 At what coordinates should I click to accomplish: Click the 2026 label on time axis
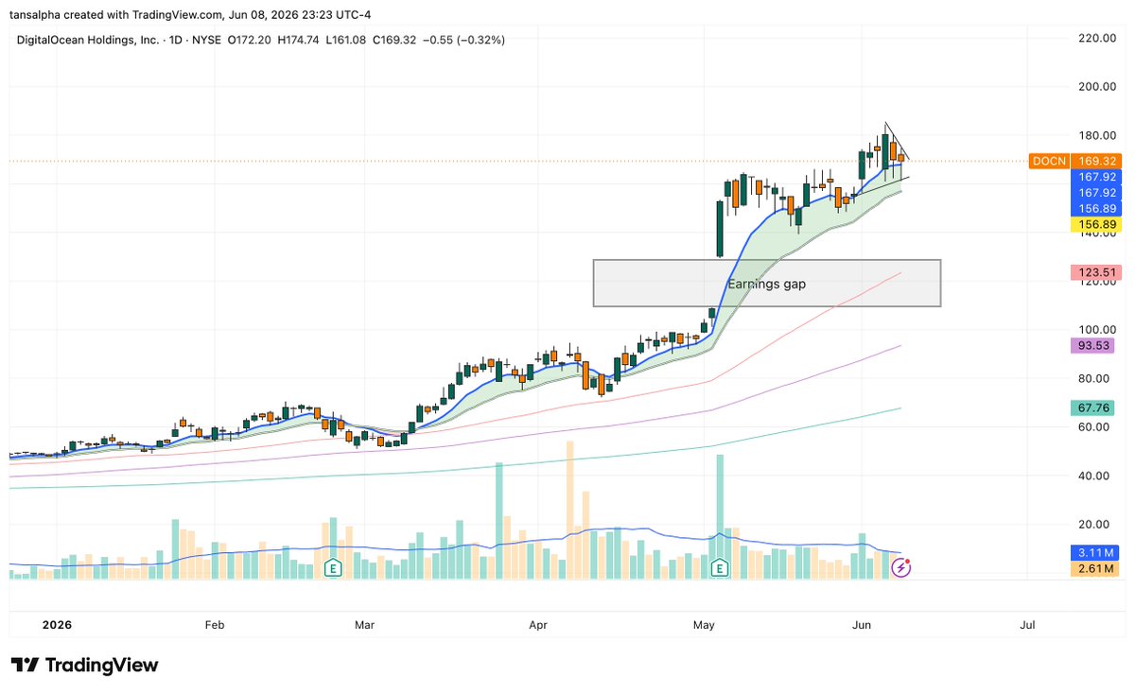click(57, 625)
